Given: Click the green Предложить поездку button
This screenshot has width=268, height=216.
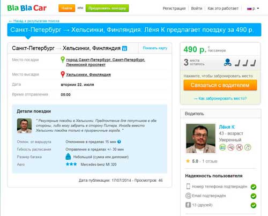Looking at the screenshot, I should click(x=107, y=8).
